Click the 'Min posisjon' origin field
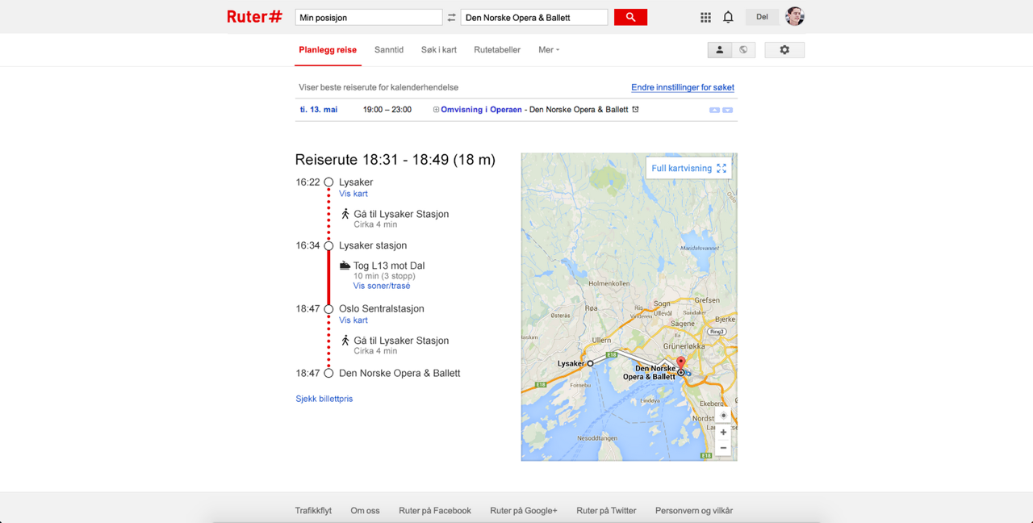This screenshot has width=1033, height=523. pyautogui.click(x=369, y=17)
